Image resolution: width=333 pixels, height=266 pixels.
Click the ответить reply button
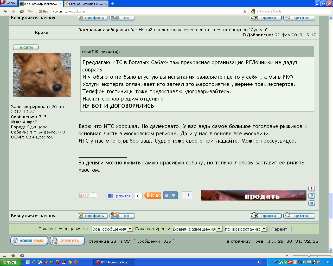(67, 241)
